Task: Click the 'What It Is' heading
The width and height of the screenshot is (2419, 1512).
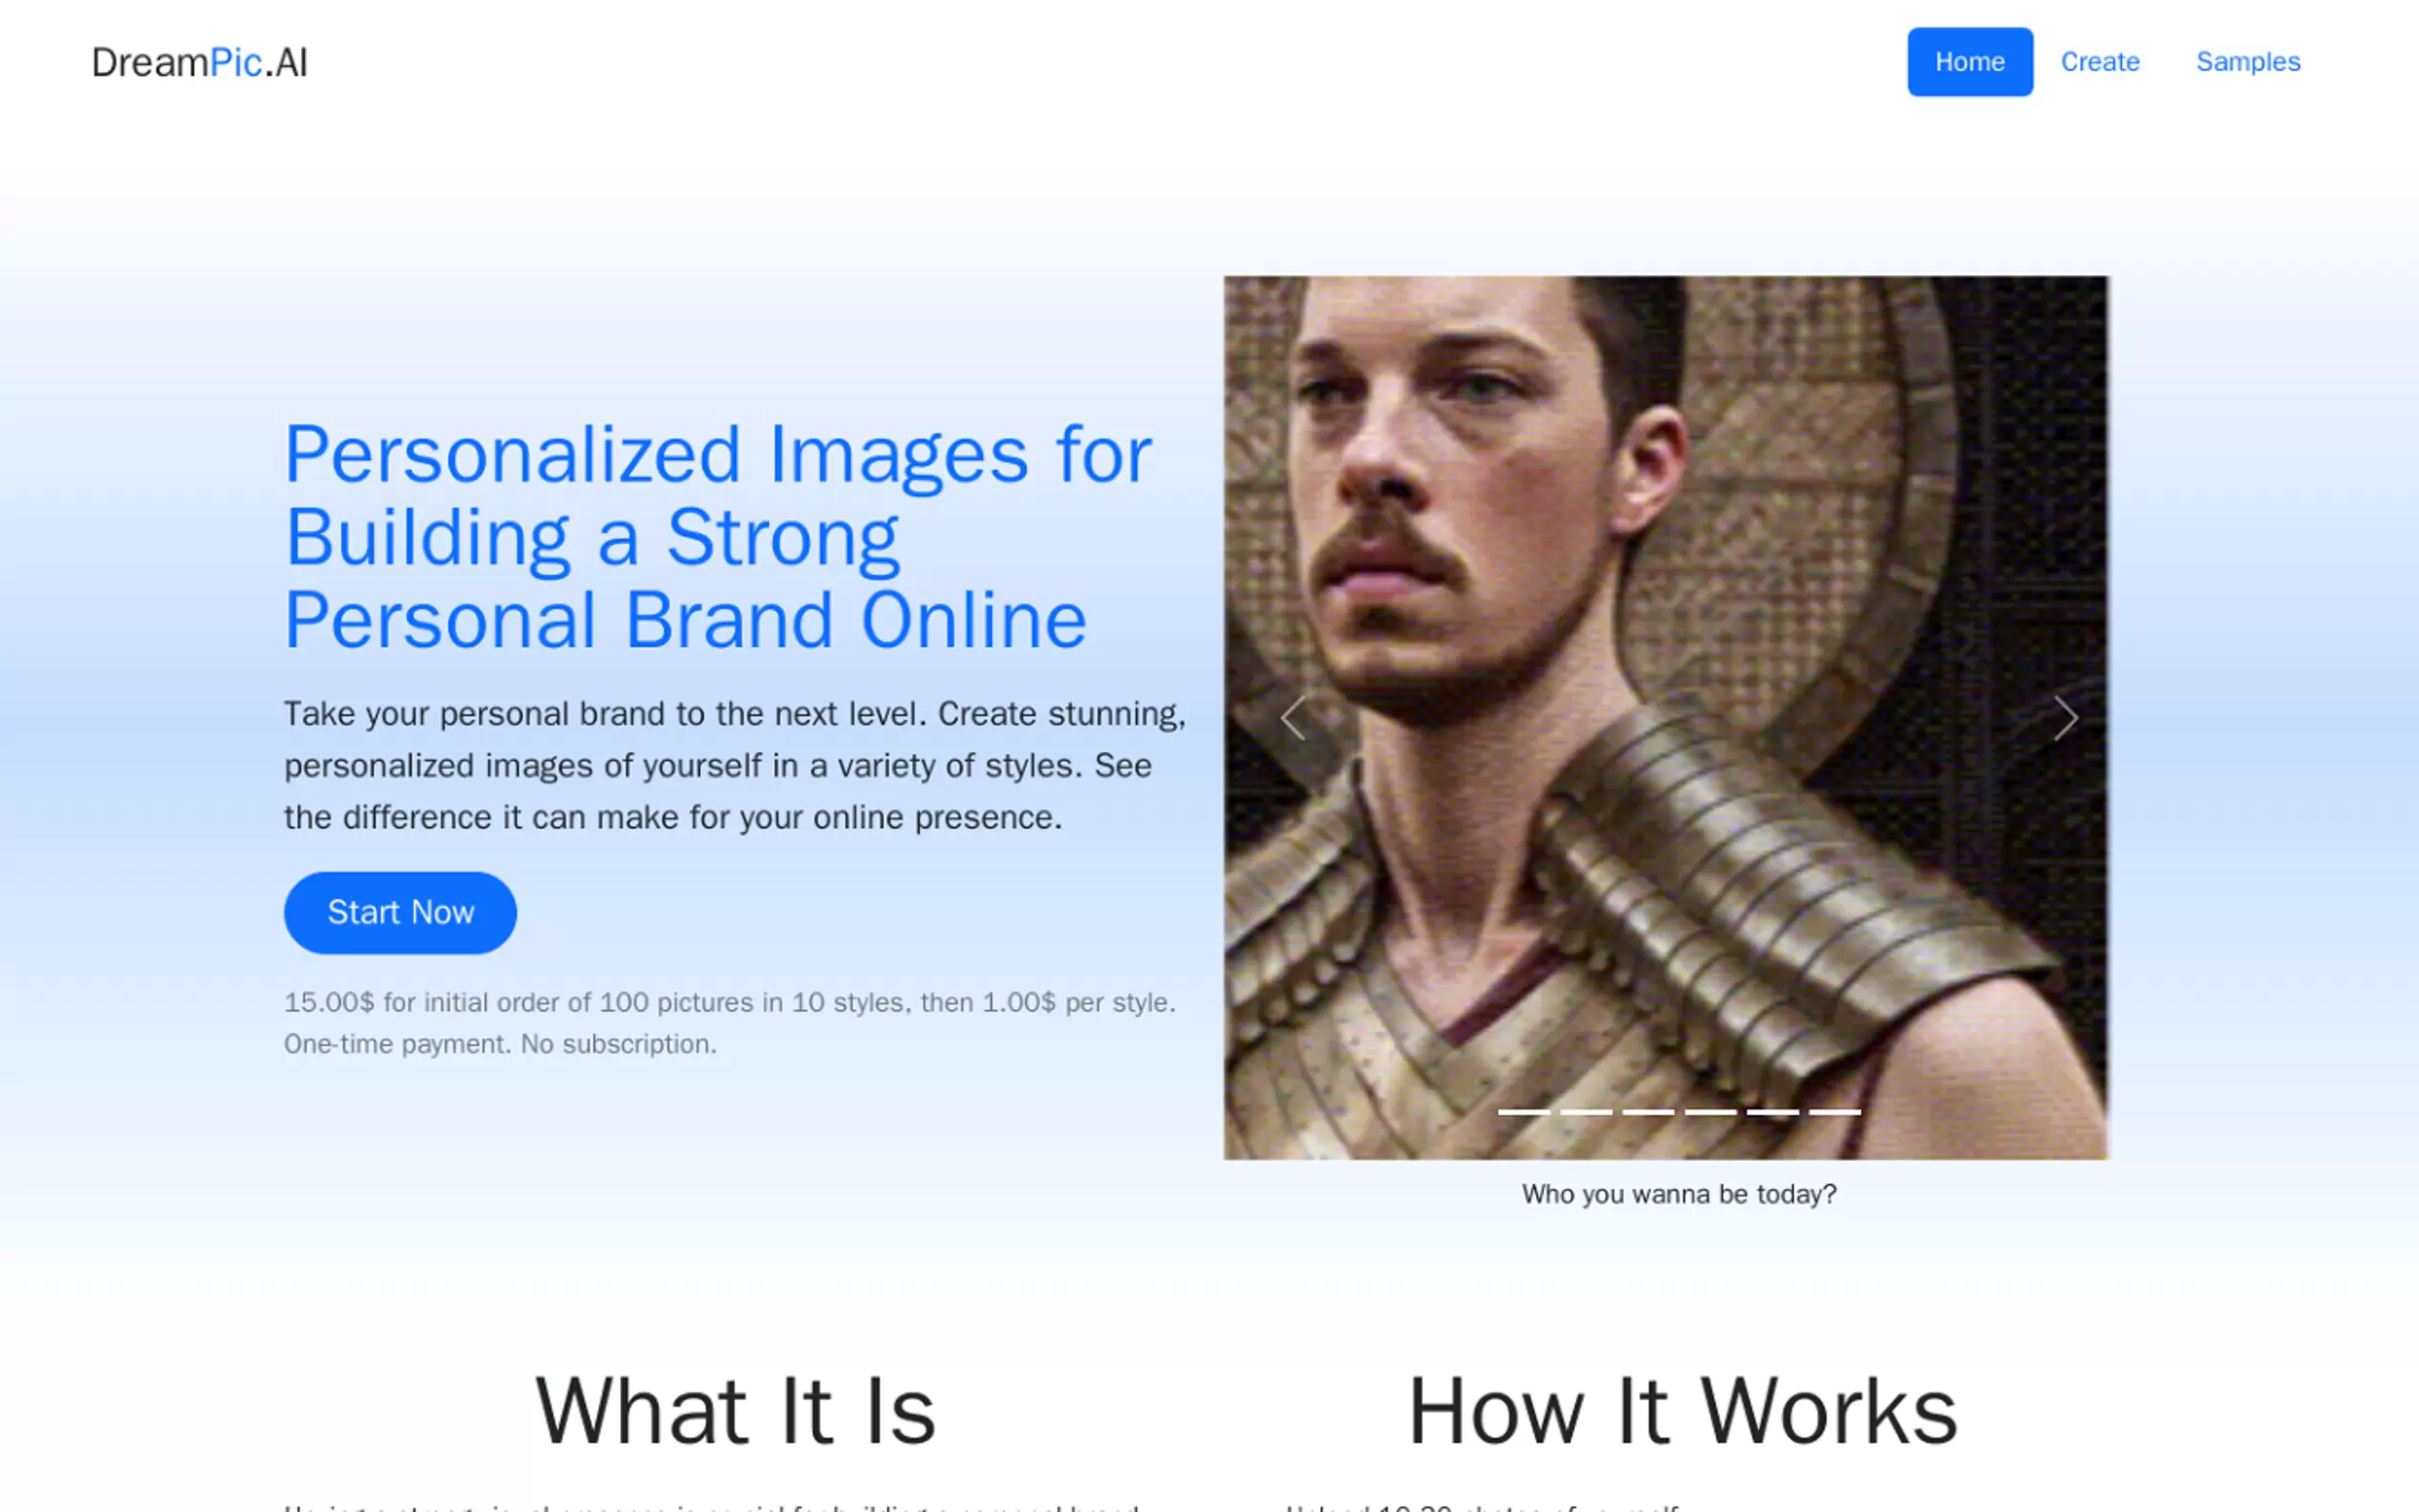Action: 735,1411
